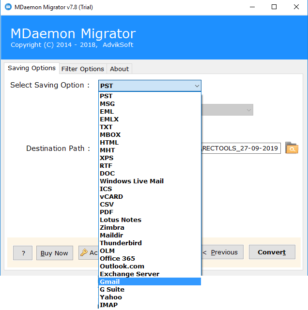
Task: Click the Convert button
Action: [x=272, y=252]
